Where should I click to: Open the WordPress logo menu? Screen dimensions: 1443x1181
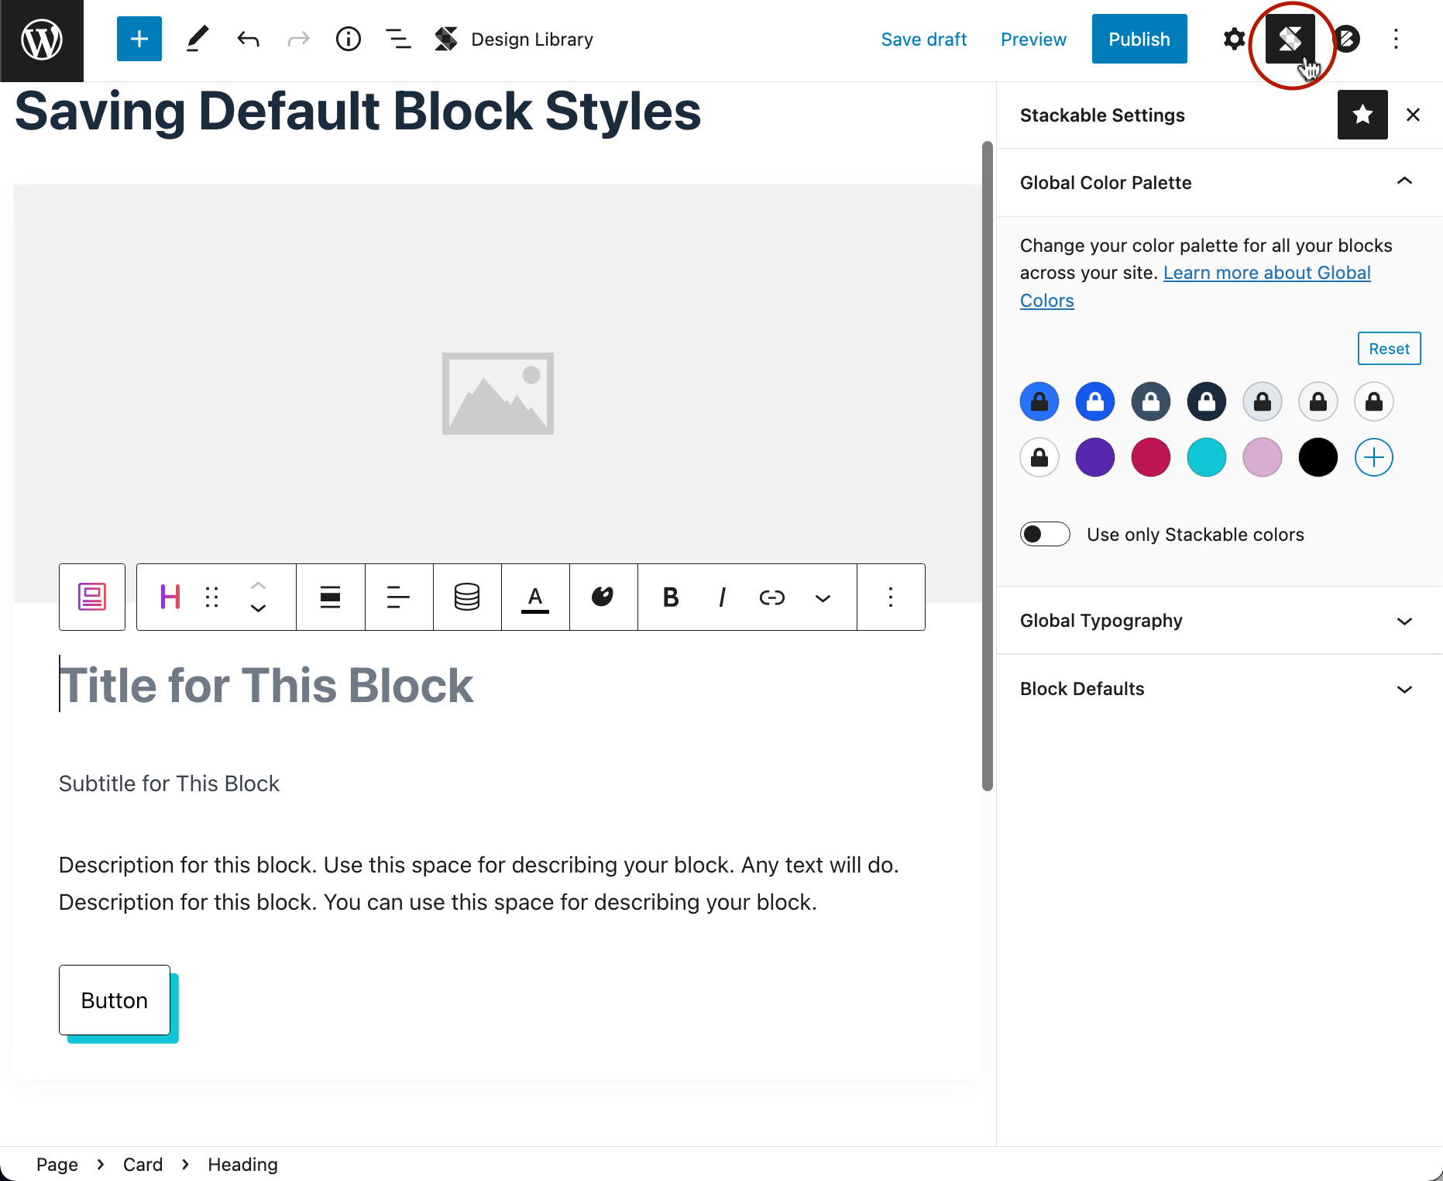coord(42,40)
